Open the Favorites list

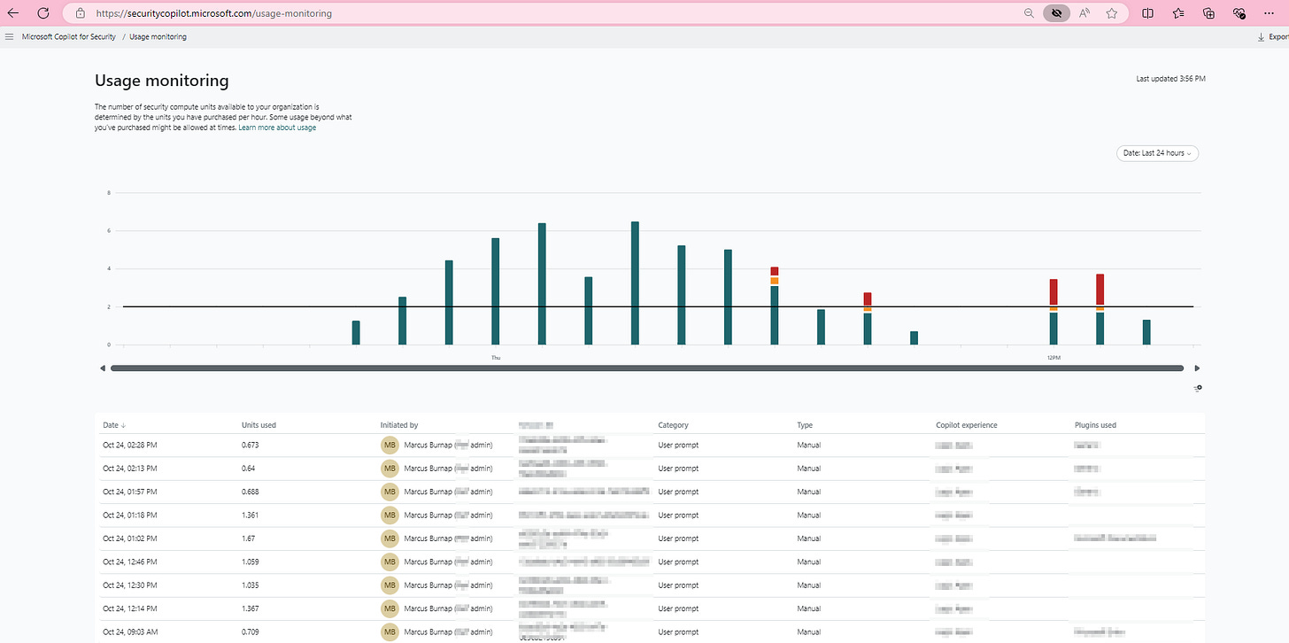pyautogui.click(x=1178, y=13)
